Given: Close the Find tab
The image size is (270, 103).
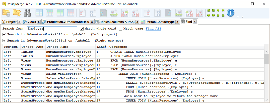Looking at the screenshot, I should point(194,21).
